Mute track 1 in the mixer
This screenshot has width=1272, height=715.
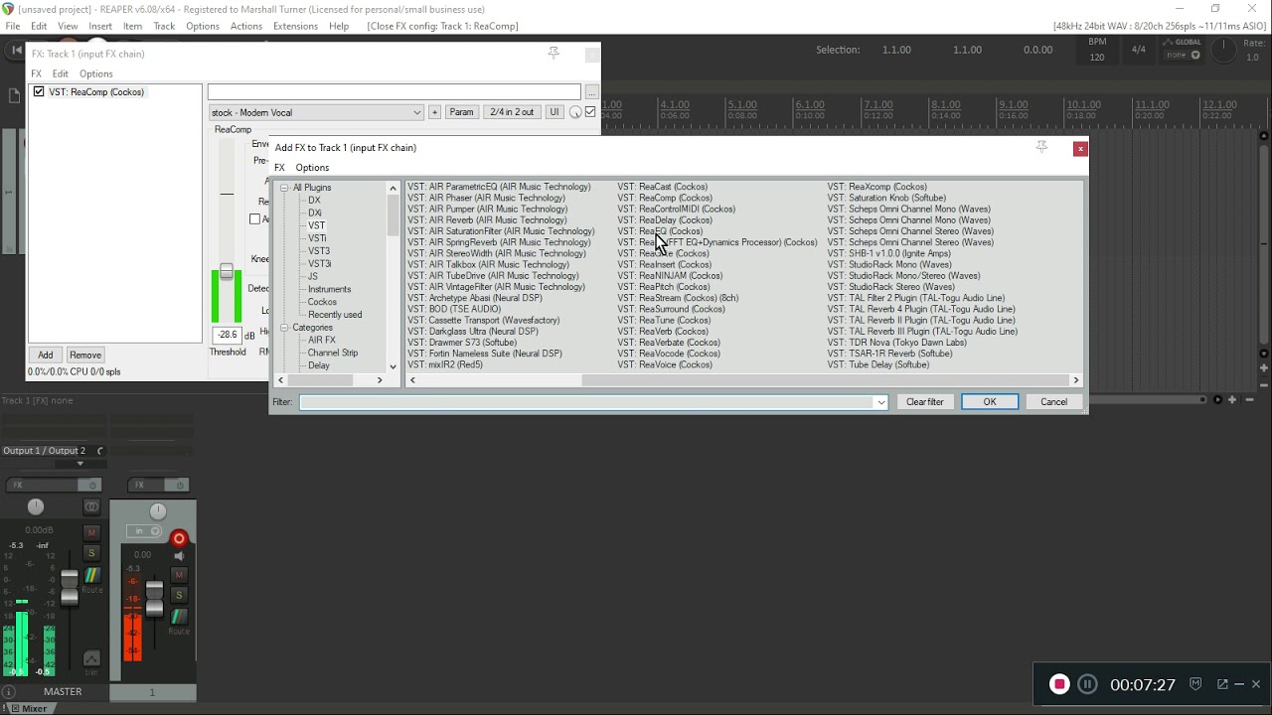click(x=179, y=575)
